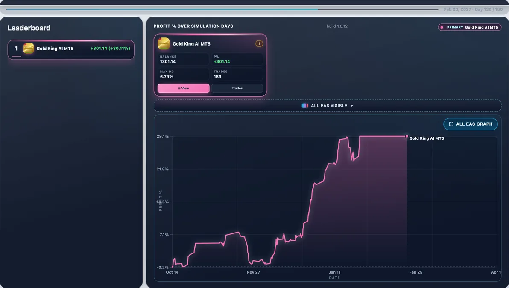
Task: Click the -0.2% y-axis label
Action: tap(163, 267)
